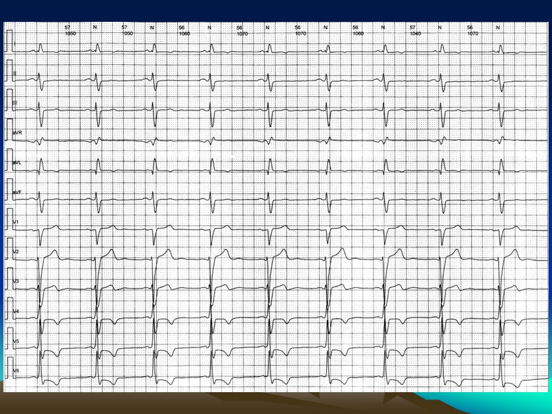The image size is (552, 414).
Task: Click the aVL lead label
Action: coord(17,162)
